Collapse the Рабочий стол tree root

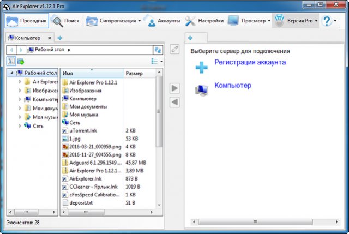tap(11, 73)
